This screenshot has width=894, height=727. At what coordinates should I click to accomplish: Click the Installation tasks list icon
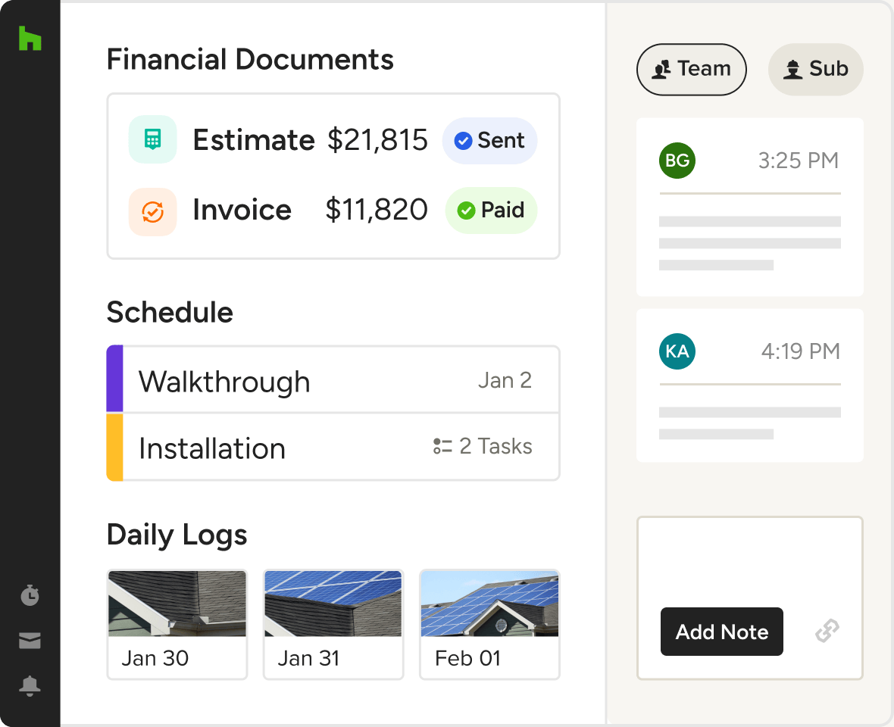point(442,447)
